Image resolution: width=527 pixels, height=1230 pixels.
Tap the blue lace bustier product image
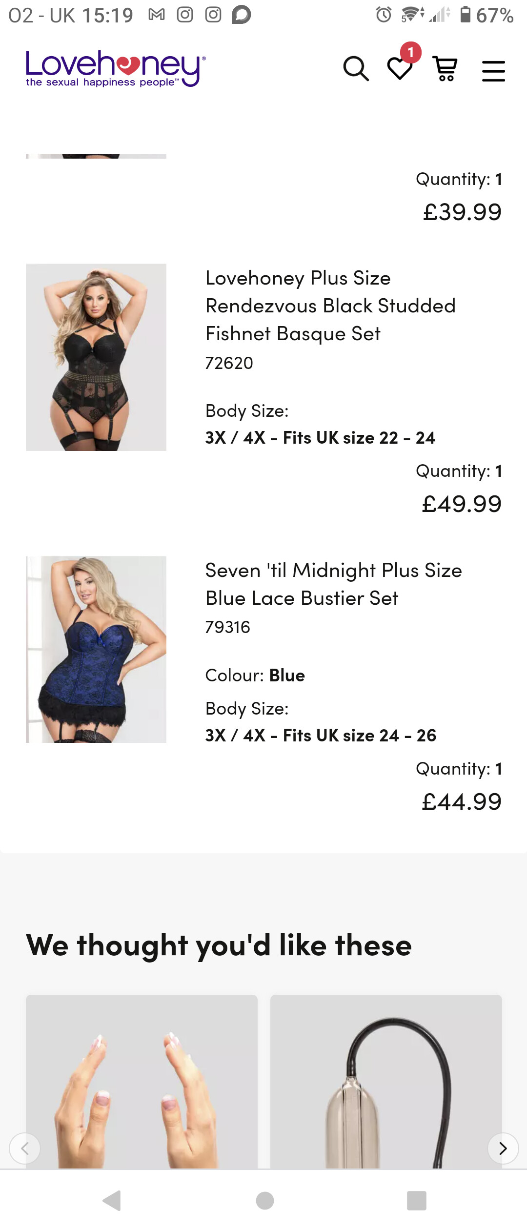[x=96, y=650]
